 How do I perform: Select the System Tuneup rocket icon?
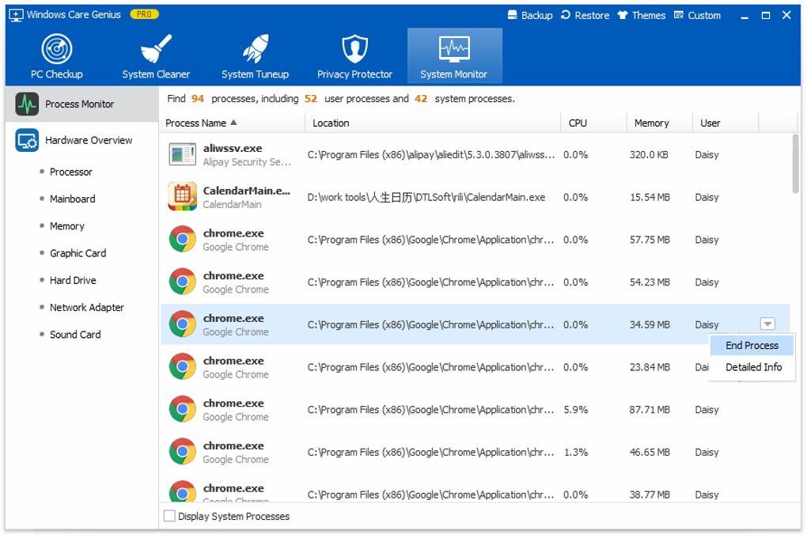coord(255,49)
